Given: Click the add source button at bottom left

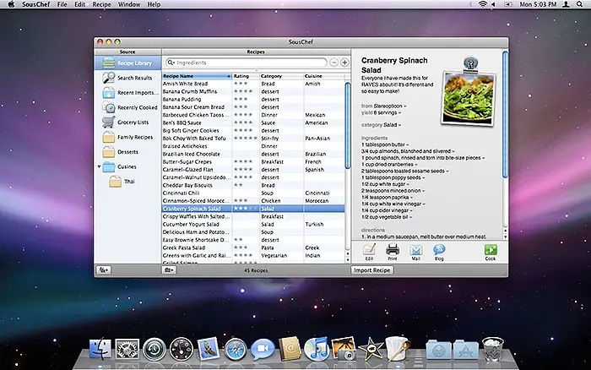Looking at the screenshot, I should coord(104,270).
